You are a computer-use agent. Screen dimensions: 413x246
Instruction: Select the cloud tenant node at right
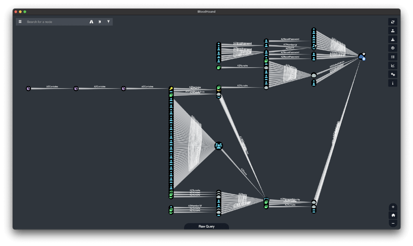pos(361,57)
